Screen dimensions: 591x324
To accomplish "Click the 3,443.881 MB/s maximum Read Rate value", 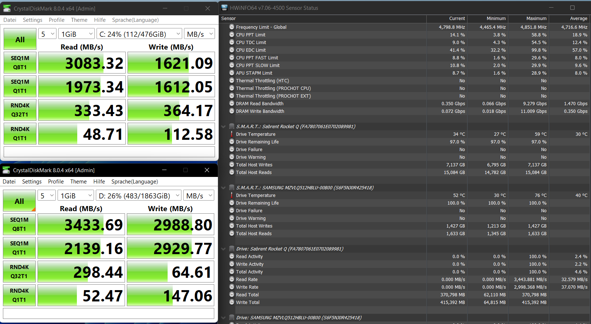I will click(531, 280).
